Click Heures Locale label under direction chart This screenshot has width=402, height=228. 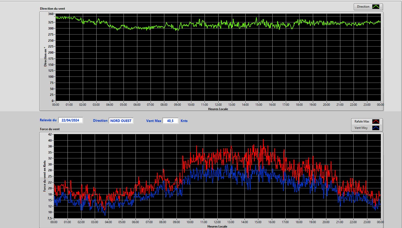pos(218,109)
